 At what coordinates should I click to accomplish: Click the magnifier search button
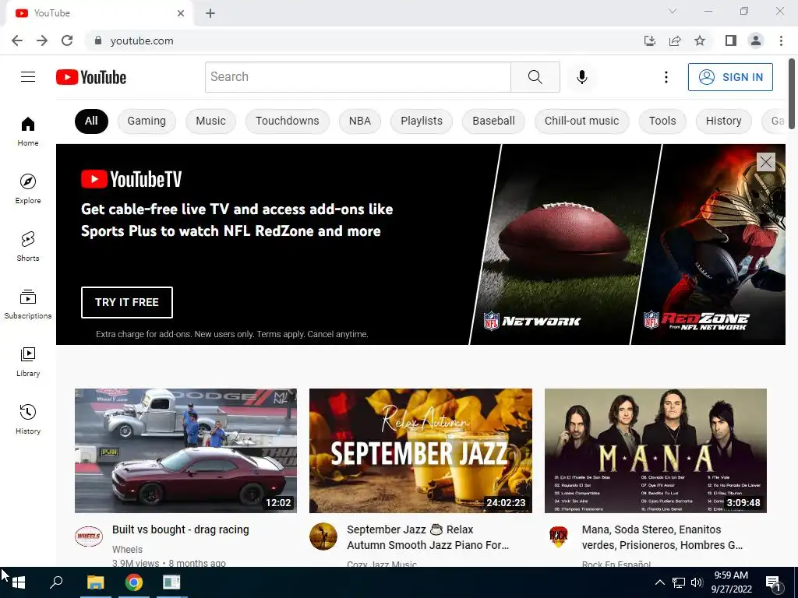535,77
